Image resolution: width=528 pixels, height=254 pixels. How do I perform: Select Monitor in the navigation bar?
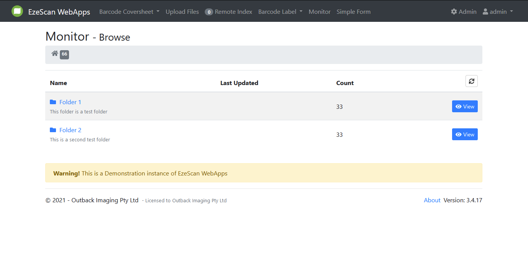pos(319,12)
